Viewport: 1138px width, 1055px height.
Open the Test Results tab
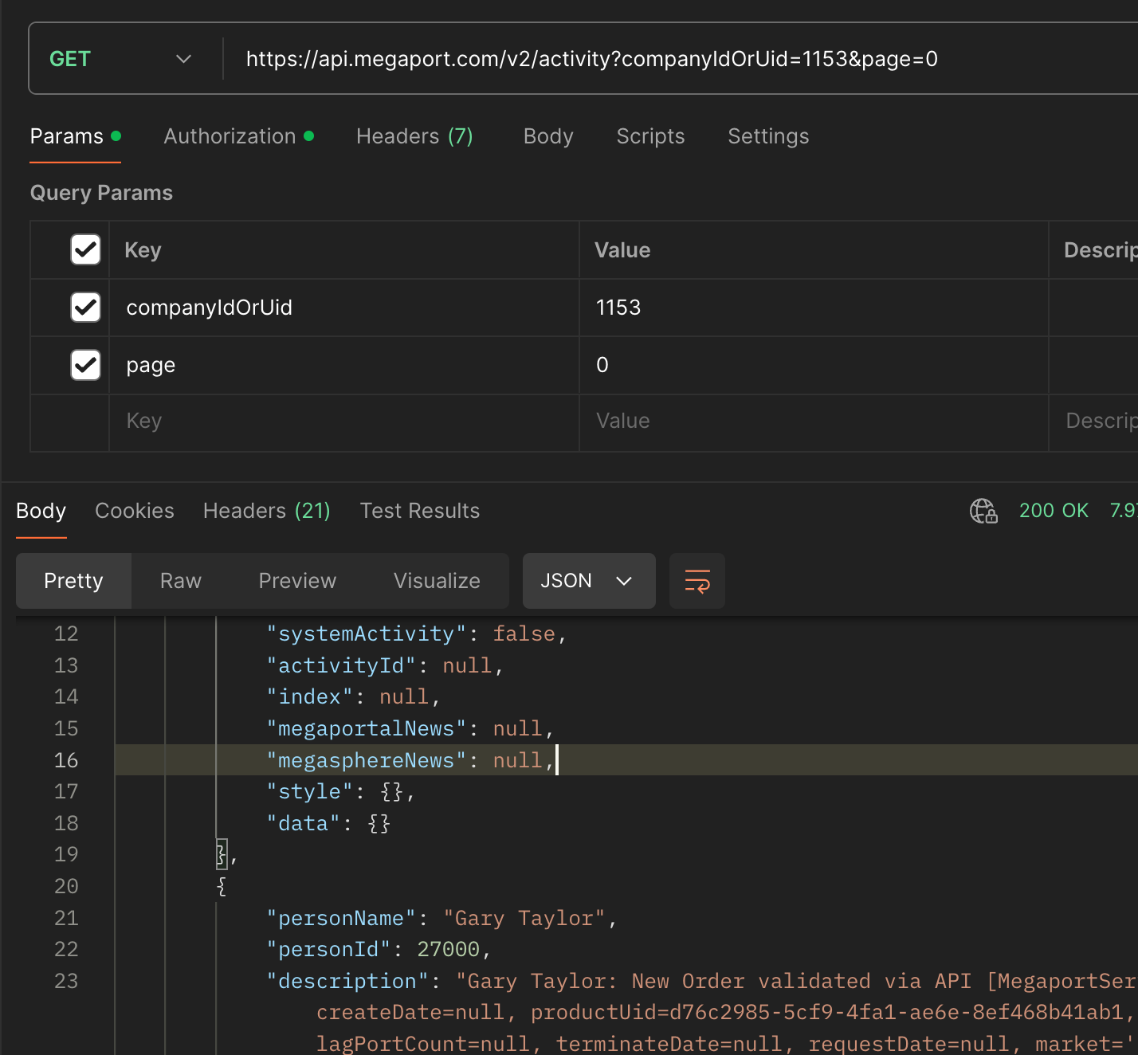[x=420, y=511]
